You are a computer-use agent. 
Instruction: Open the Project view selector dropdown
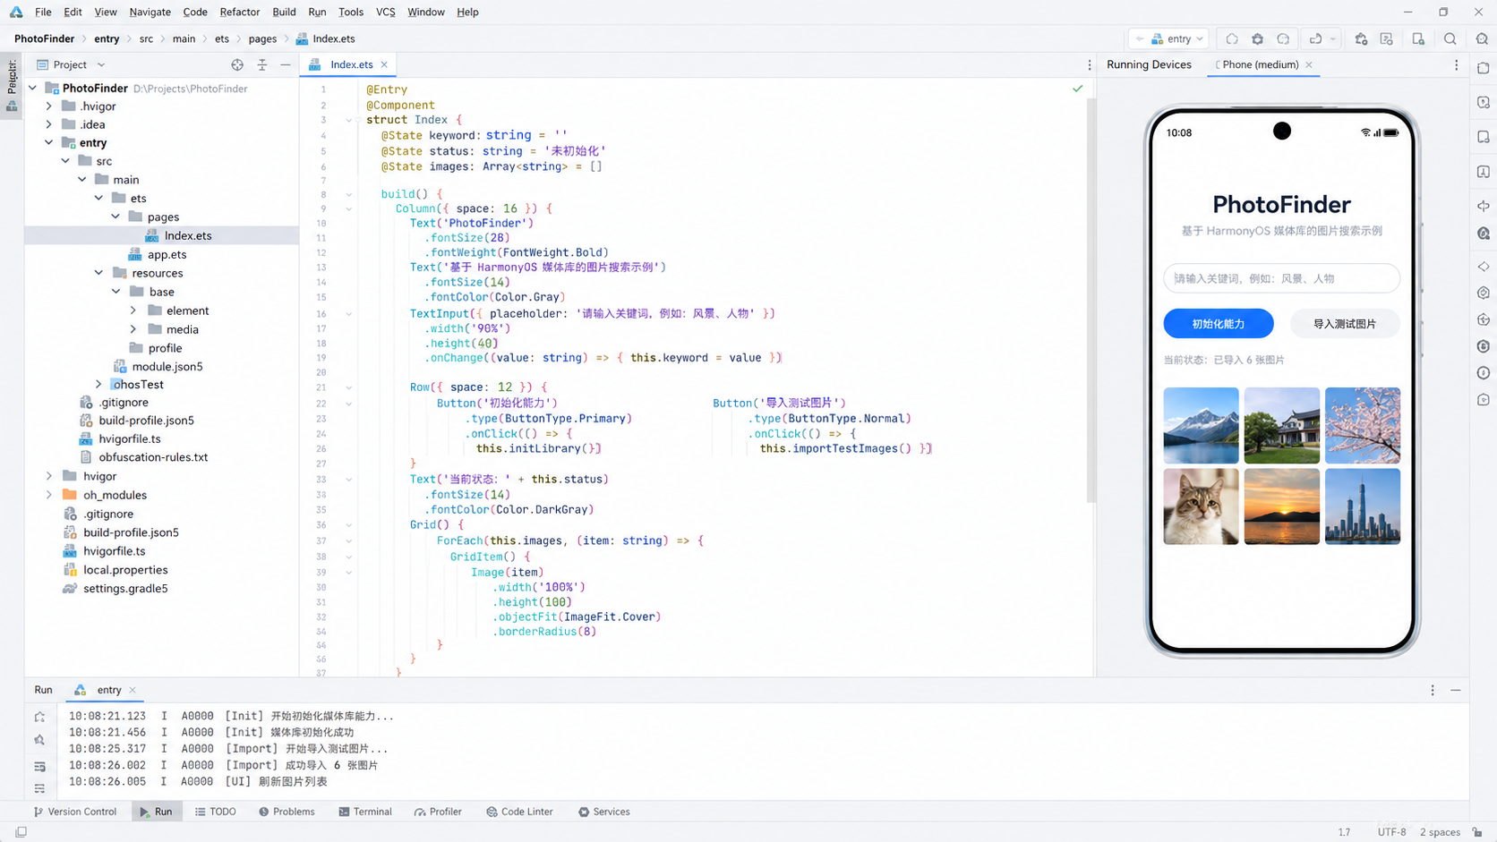point(71,64)
